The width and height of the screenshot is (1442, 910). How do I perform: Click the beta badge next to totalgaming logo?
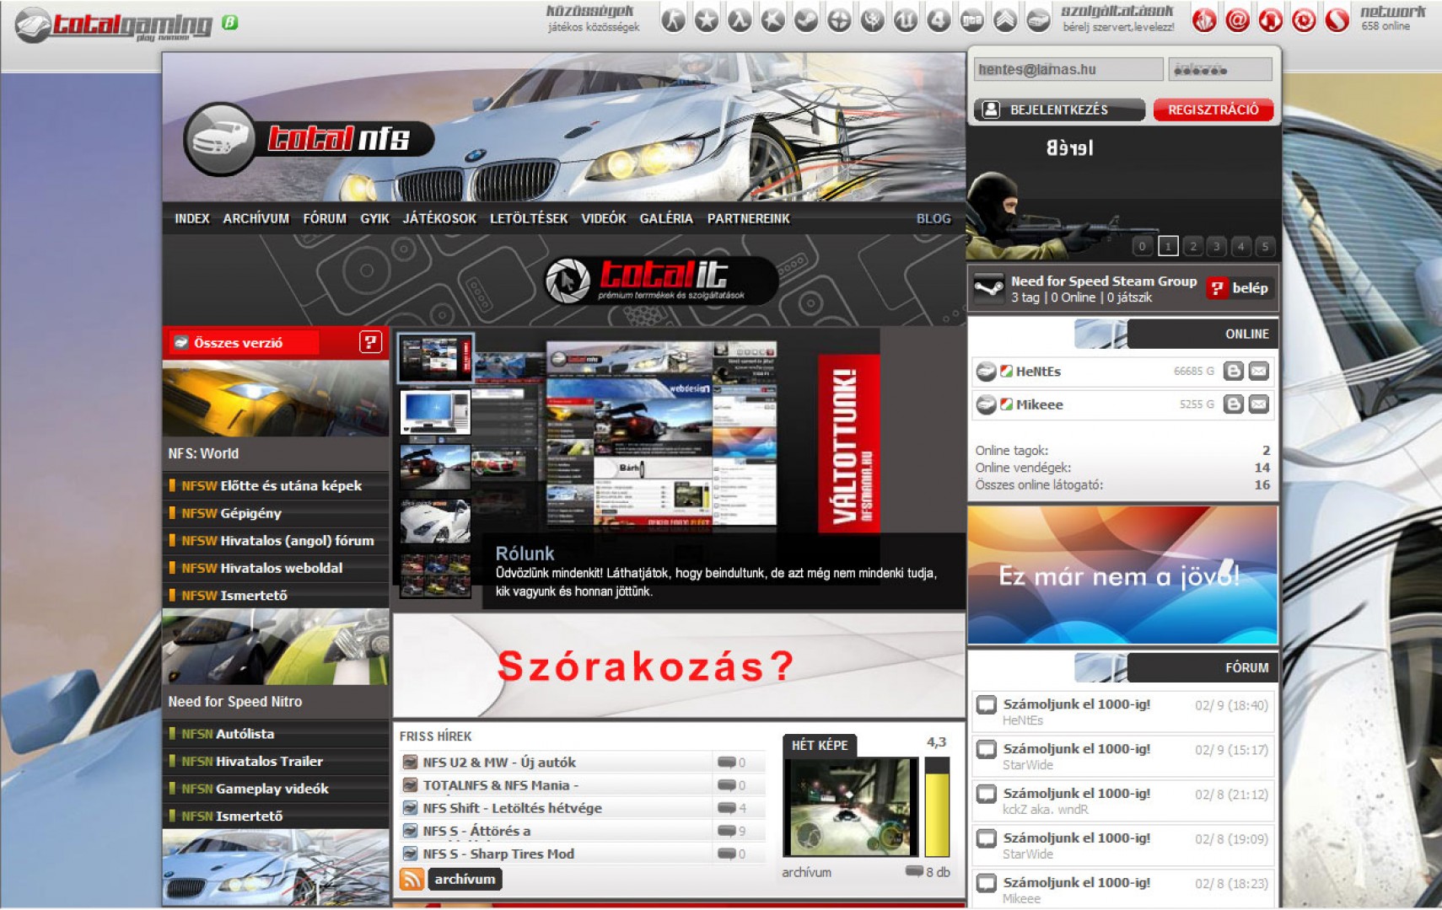click(x=229, y=23)
